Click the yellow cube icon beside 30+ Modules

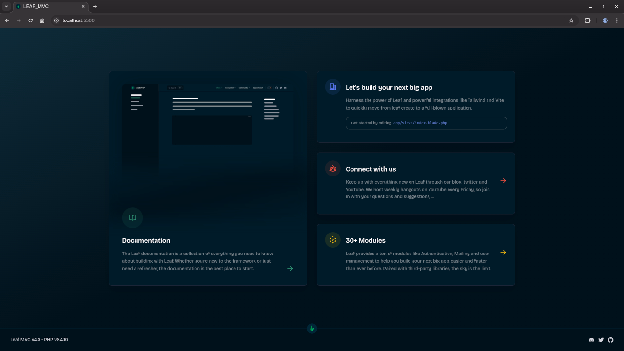(333, 240)
